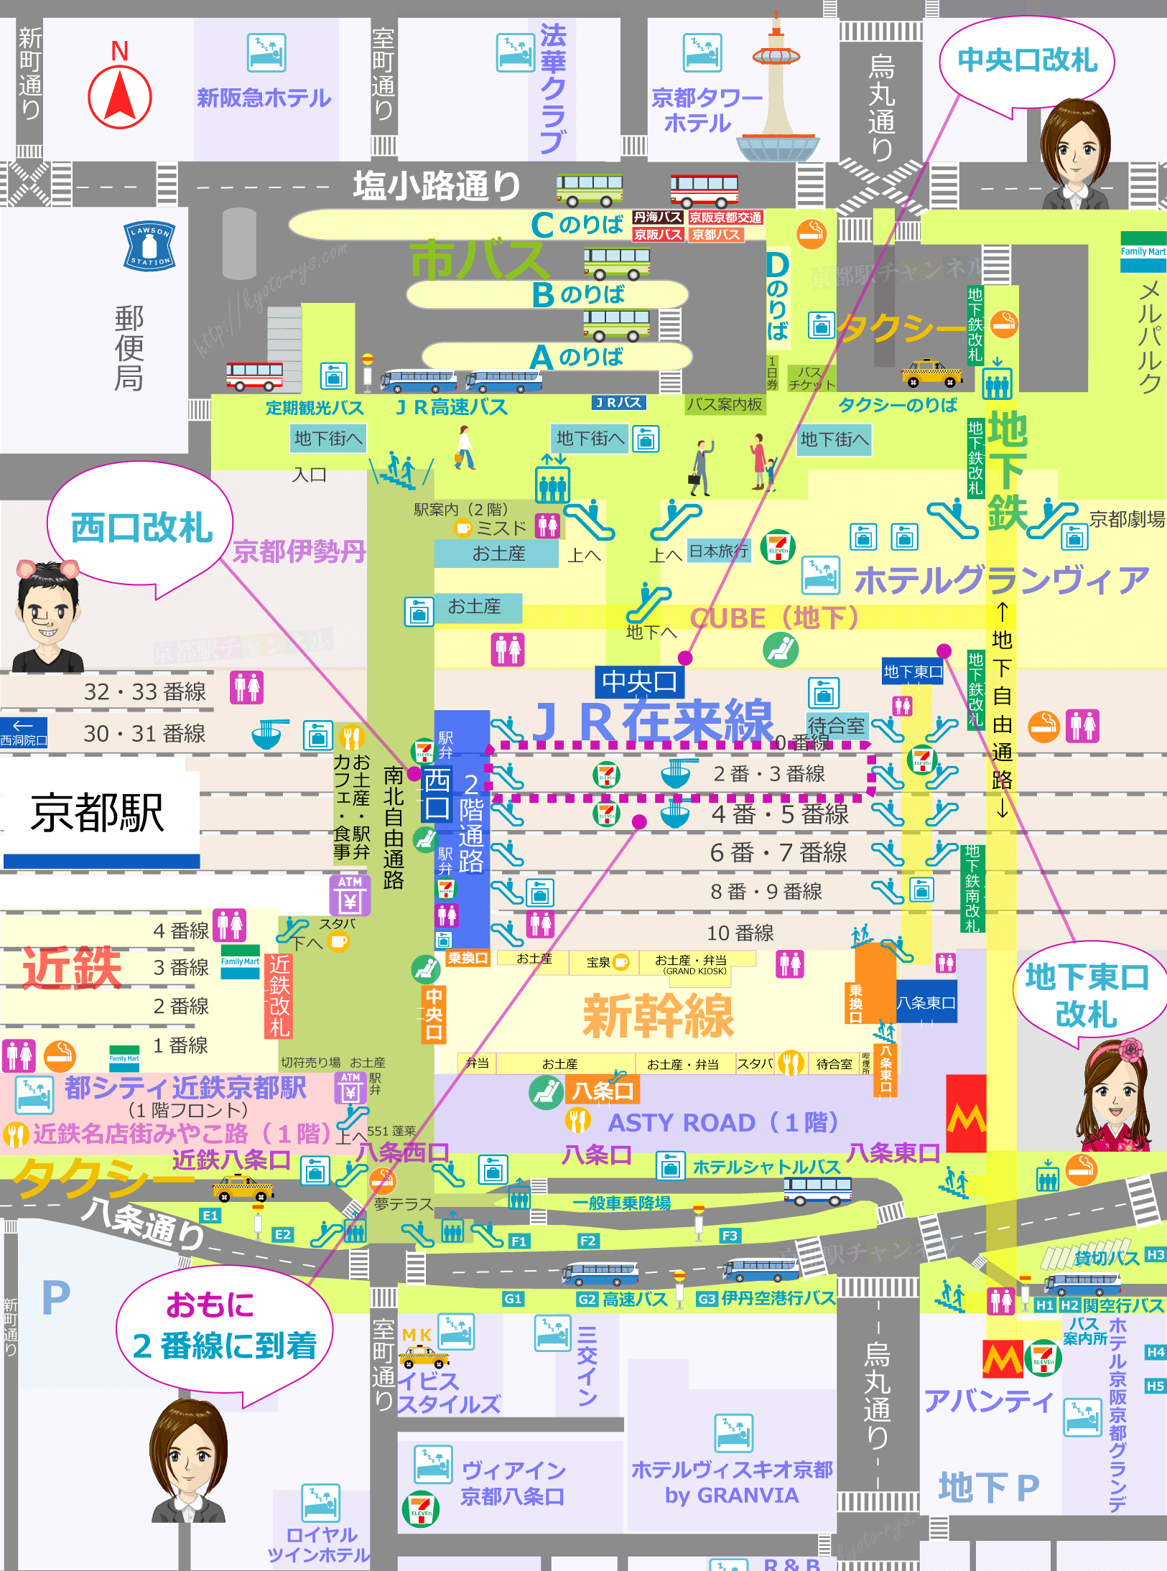The height and width of the screenshot is (1571, 1167).
Task: Click the JR在来線 text
Action: (653, 720)
